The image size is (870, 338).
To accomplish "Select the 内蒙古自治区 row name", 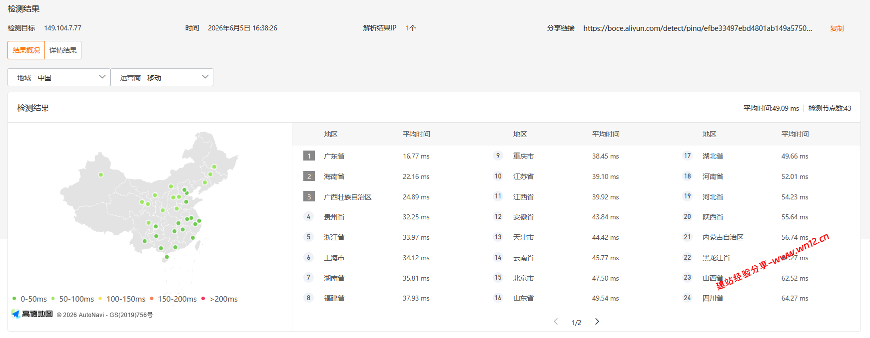I will [723, 237].
